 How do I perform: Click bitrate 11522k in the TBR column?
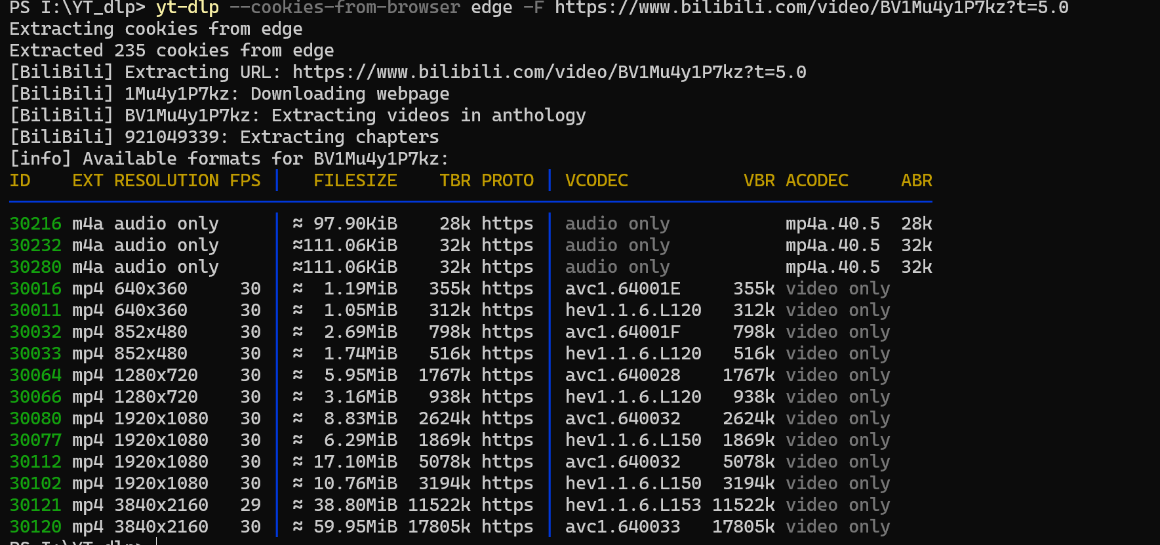coord(439,505)
